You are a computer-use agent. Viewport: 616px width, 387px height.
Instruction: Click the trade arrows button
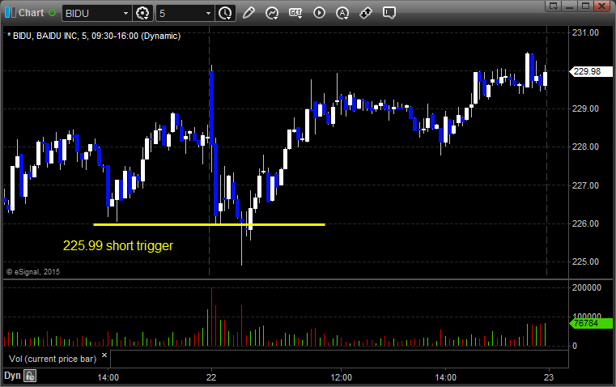tap(366, 13)
